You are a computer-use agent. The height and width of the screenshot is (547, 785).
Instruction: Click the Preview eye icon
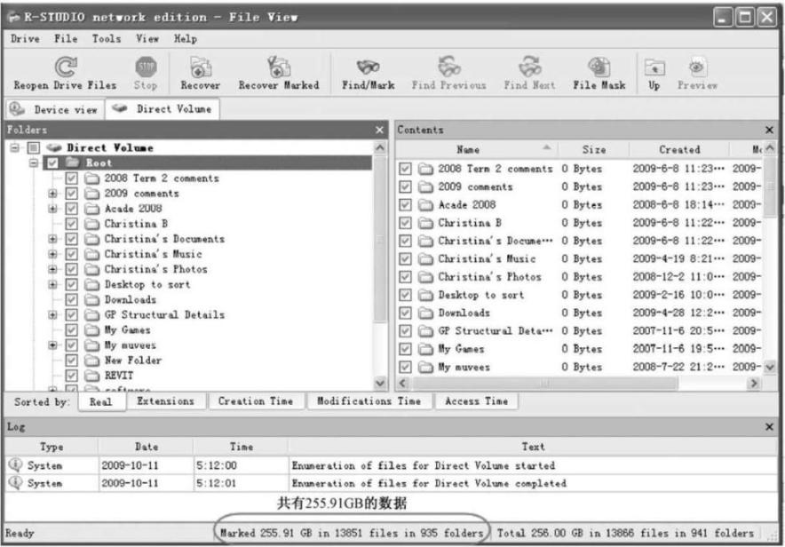(x=696, y=68)
